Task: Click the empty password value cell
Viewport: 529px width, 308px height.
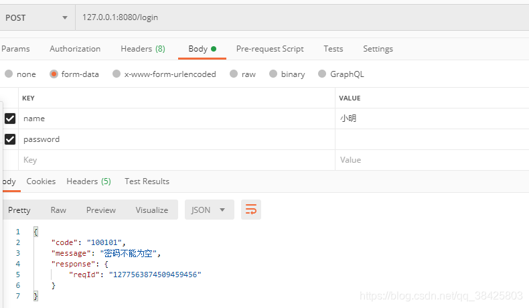Action: tap(432, 139)
